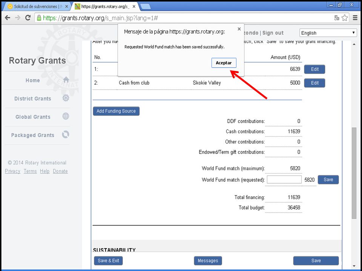The width and height of the screenshot is (362, 271).
Task: Save the requested World Fund match
Action: coord(328,180)
